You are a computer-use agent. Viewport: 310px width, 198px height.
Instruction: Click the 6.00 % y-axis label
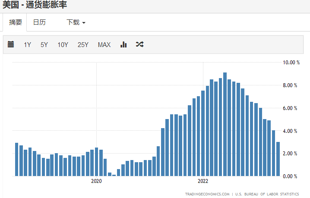290,108
